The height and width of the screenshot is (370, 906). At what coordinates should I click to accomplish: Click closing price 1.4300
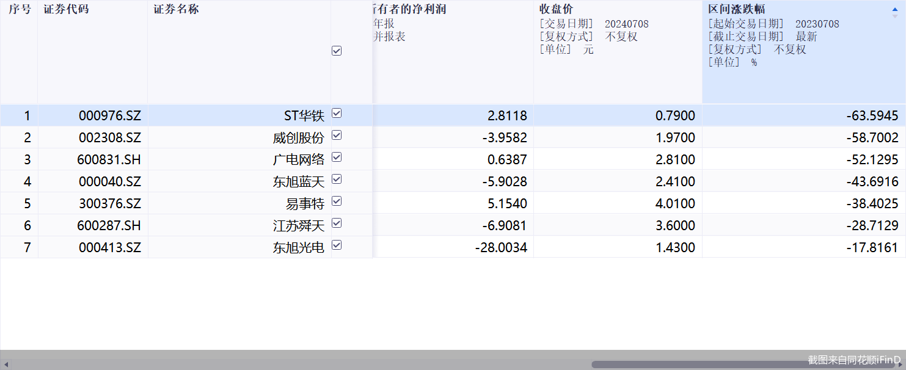[675, 248]
